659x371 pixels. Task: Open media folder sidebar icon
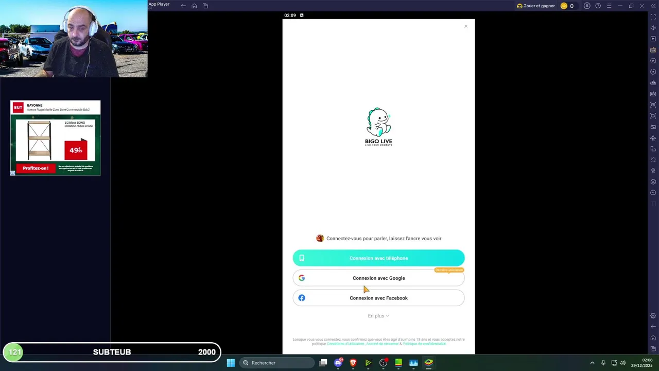click(653, 127)
